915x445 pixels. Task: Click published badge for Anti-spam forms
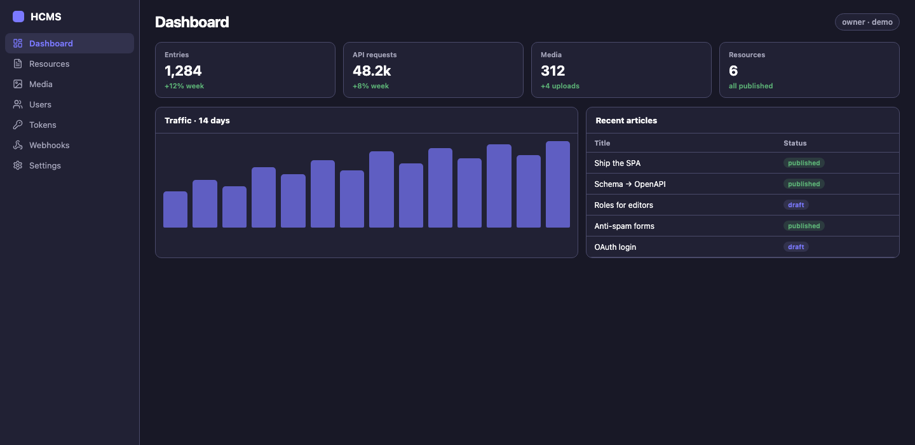pos(804,226)
